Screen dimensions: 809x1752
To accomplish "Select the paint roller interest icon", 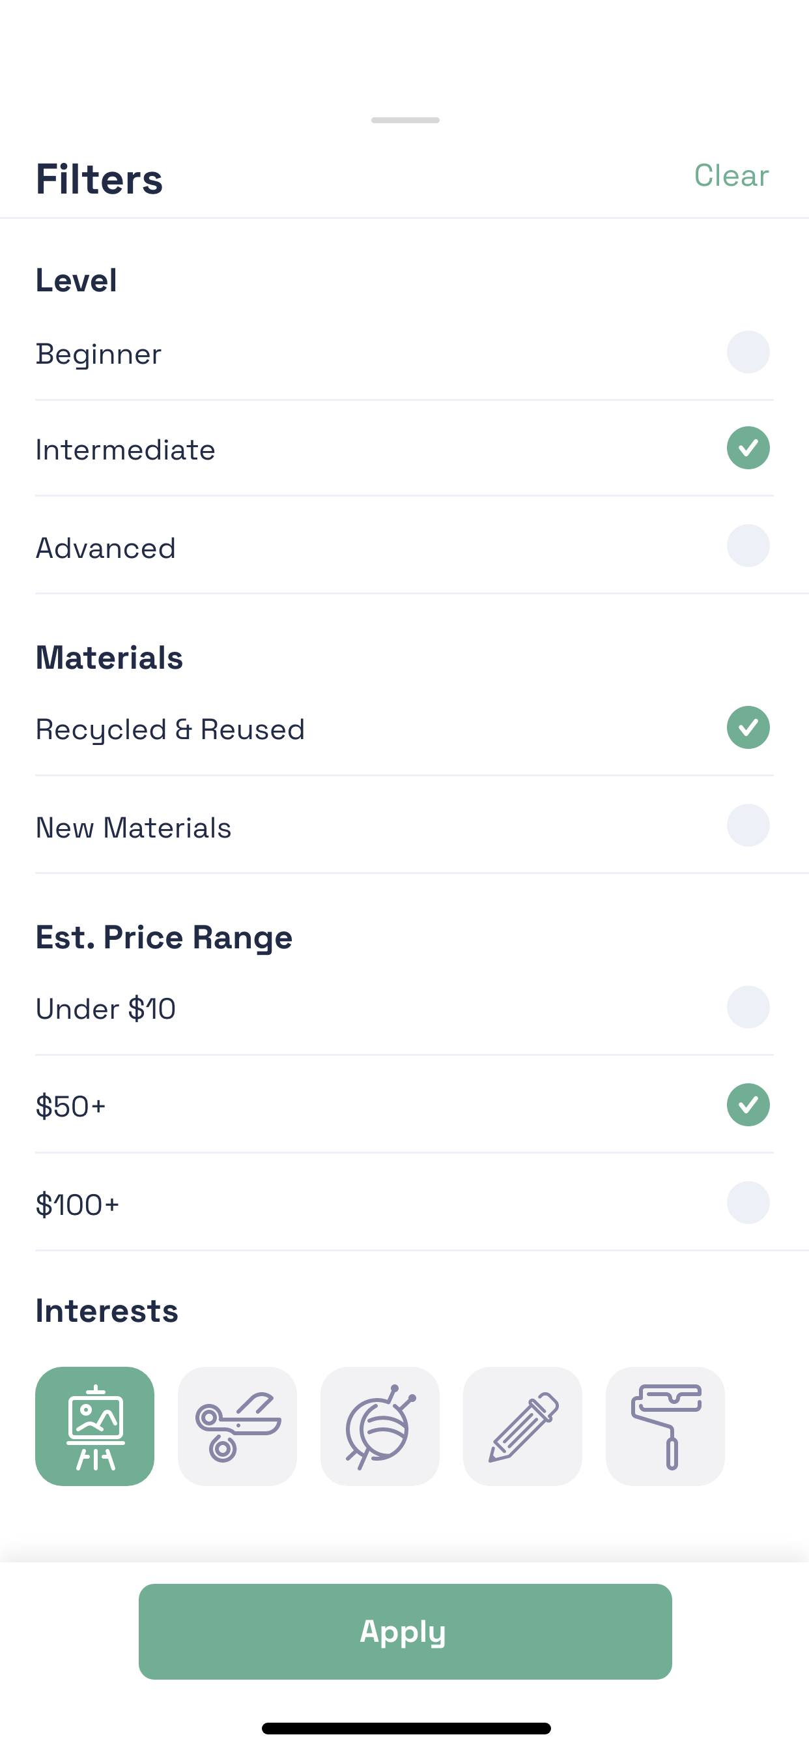I will pyautogui.click(x=665, y=1425).
